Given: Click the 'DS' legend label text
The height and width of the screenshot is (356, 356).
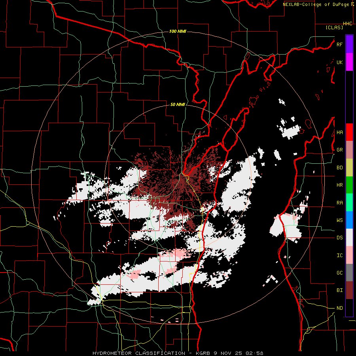Looking at the screenshot, I should tap(339, 238).
